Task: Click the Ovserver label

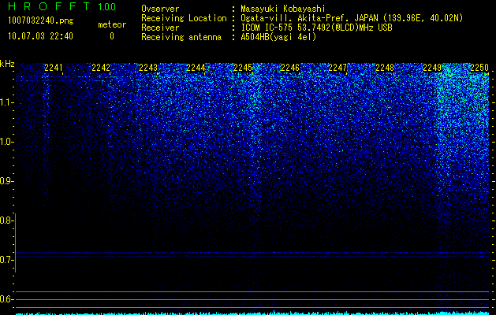Action: click(x=160, y=9)
